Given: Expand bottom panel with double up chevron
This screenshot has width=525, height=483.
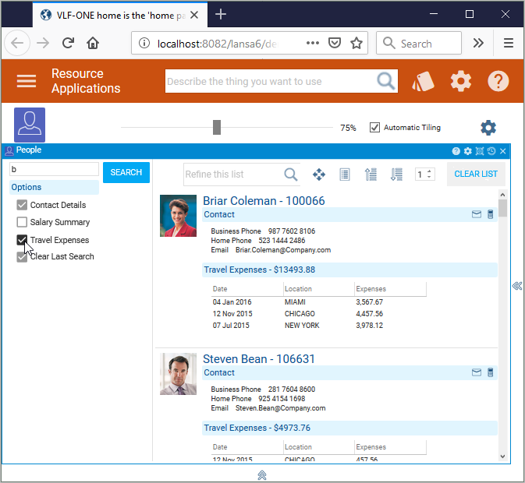Looking at the screenshot, I should [x=262, y=474].
